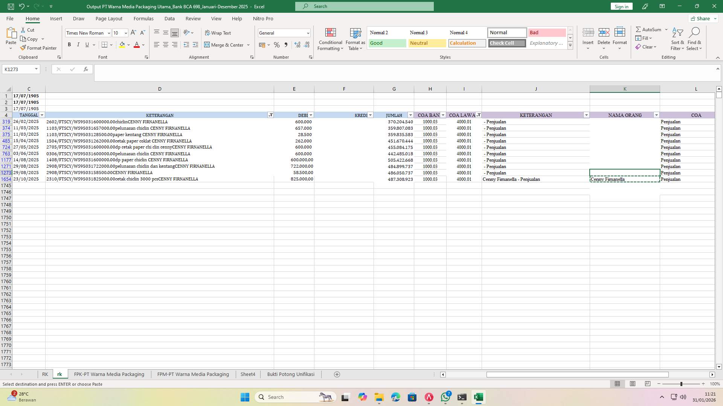Click the Increase Decimal icon
Screen dimensions: 723x406
(x=297, y=45)
